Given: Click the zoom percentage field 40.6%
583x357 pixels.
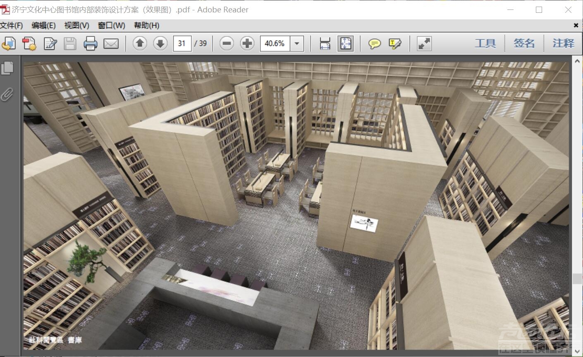Looking at the screenshot, I should (x=275, y=43).
